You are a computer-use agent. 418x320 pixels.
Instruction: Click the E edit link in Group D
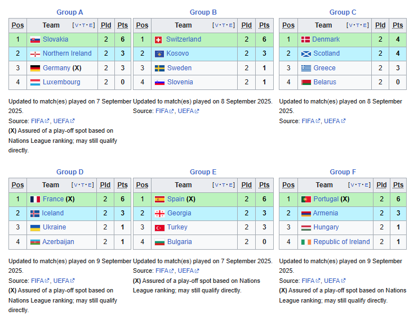90,185
